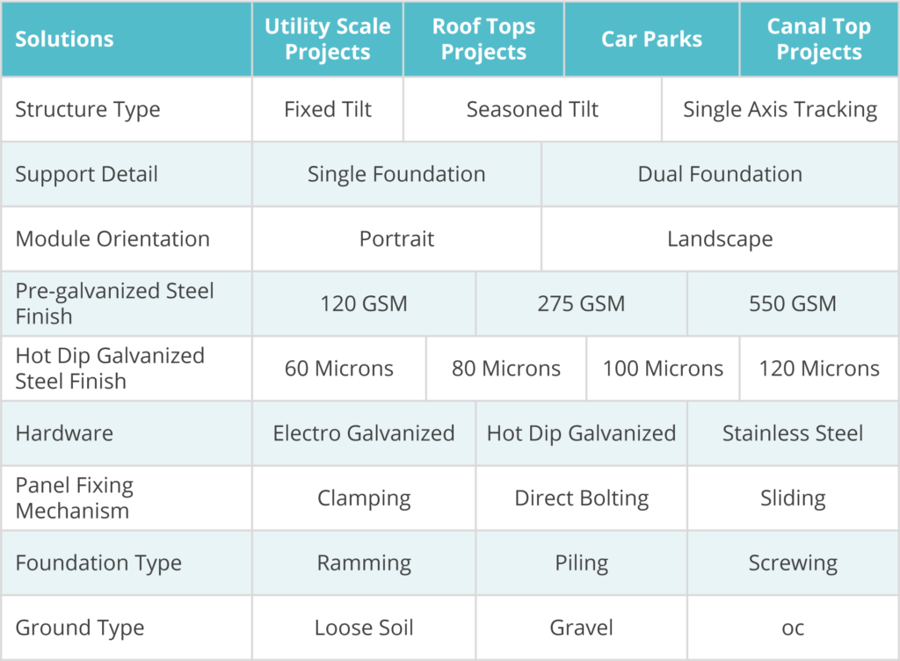Click the Car Parks column header

point(651,40)
